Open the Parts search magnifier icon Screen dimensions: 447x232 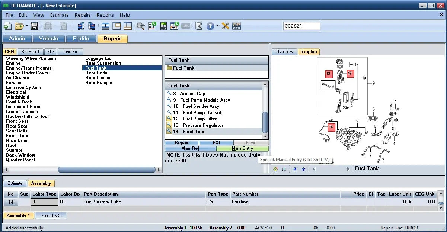141,26
